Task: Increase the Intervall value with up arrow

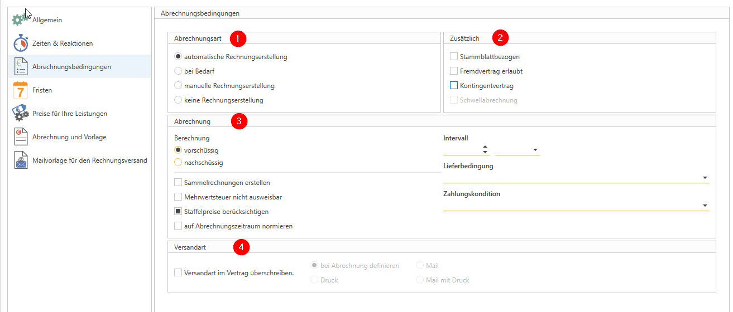Action: click(x=485, y=147)
